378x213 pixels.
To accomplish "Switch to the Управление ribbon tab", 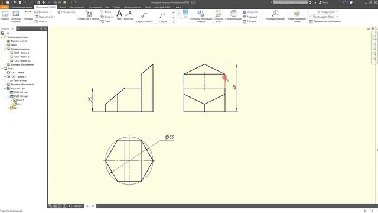I will pyautogui.click(x=94, y=7).
